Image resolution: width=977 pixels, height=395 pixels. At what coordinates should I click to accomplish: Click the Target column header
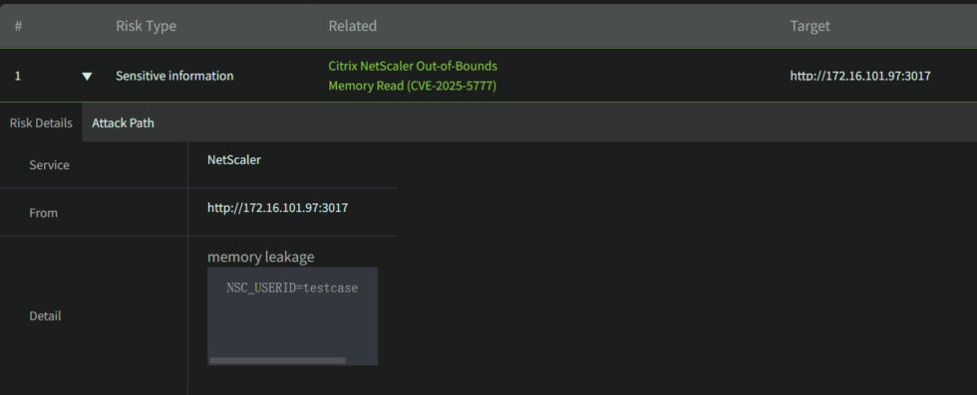810,26
